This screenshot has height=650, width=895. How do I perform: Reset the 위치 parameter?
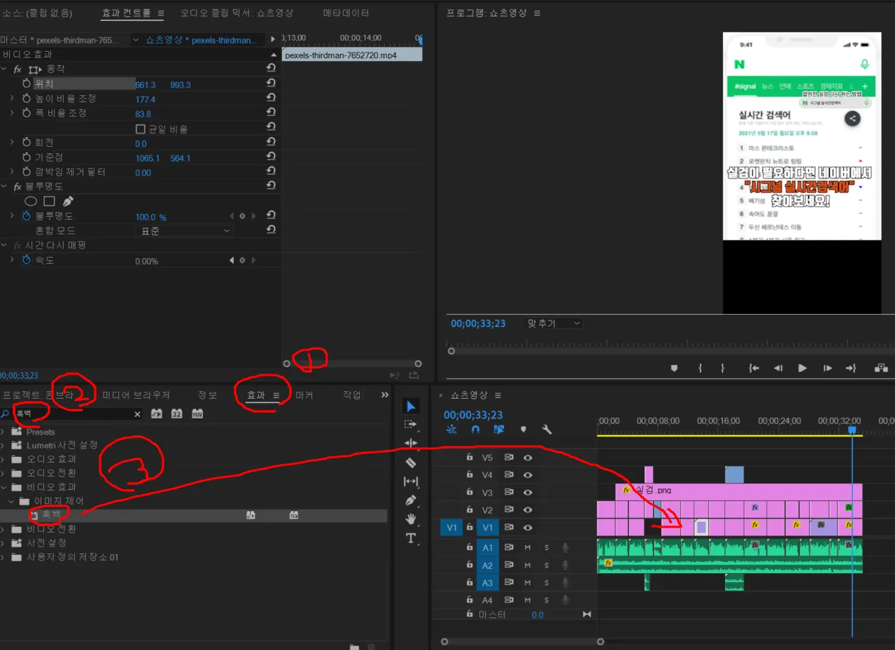point(271,83)
